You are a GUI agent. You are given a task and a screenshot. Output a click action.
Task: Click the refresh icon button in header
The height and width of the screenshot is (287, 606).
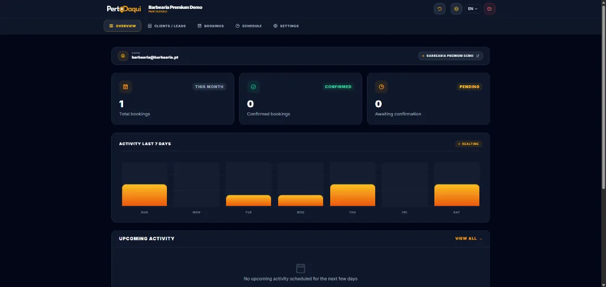[440, 9]
